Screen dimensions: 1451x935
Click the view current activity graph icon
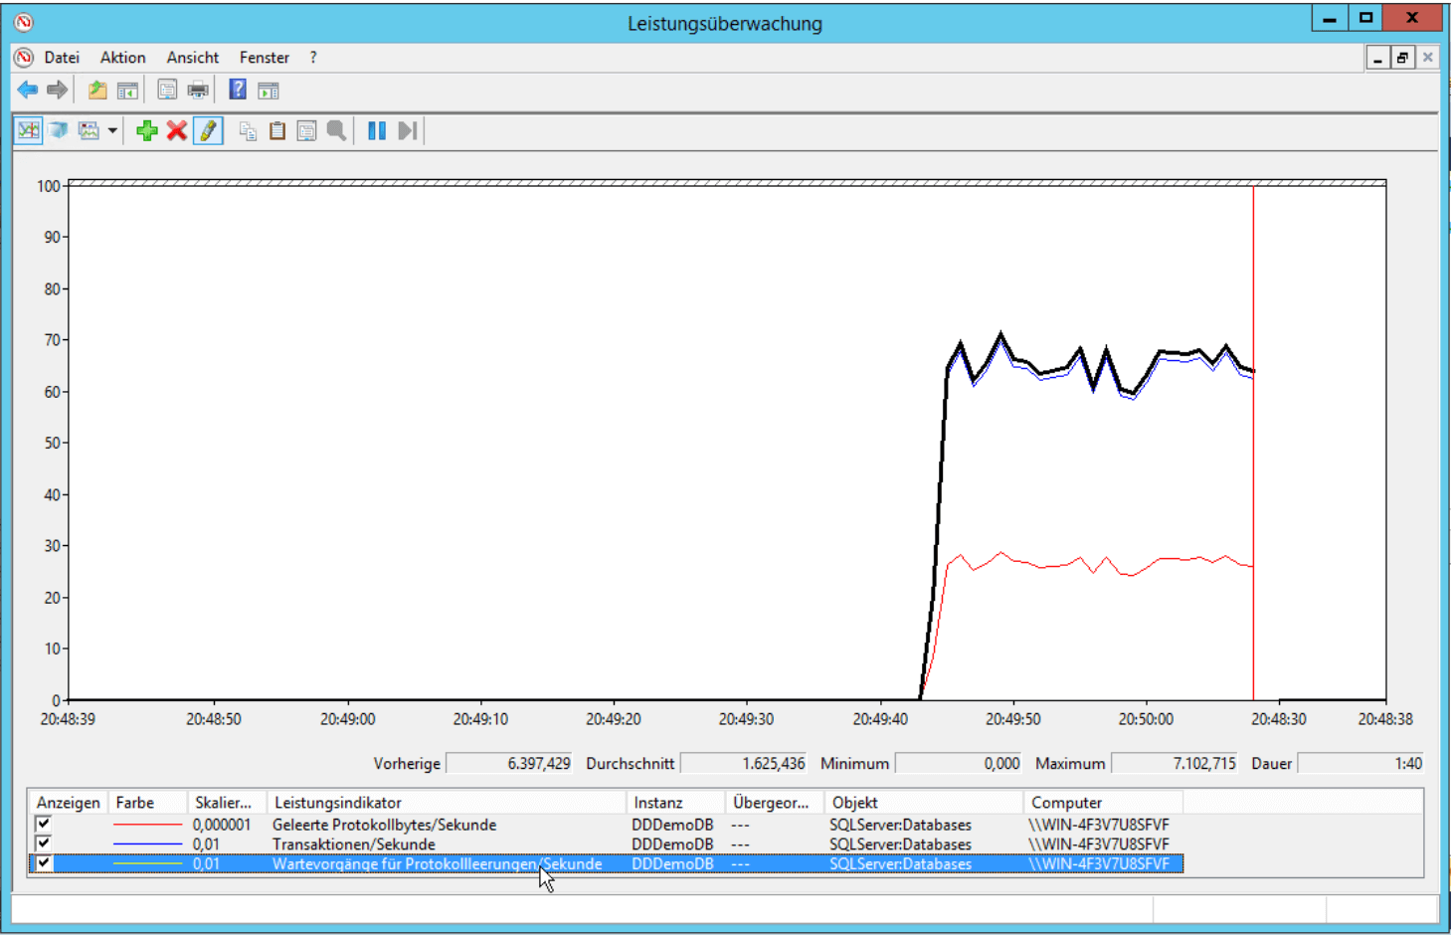click(x=28, y=131)
